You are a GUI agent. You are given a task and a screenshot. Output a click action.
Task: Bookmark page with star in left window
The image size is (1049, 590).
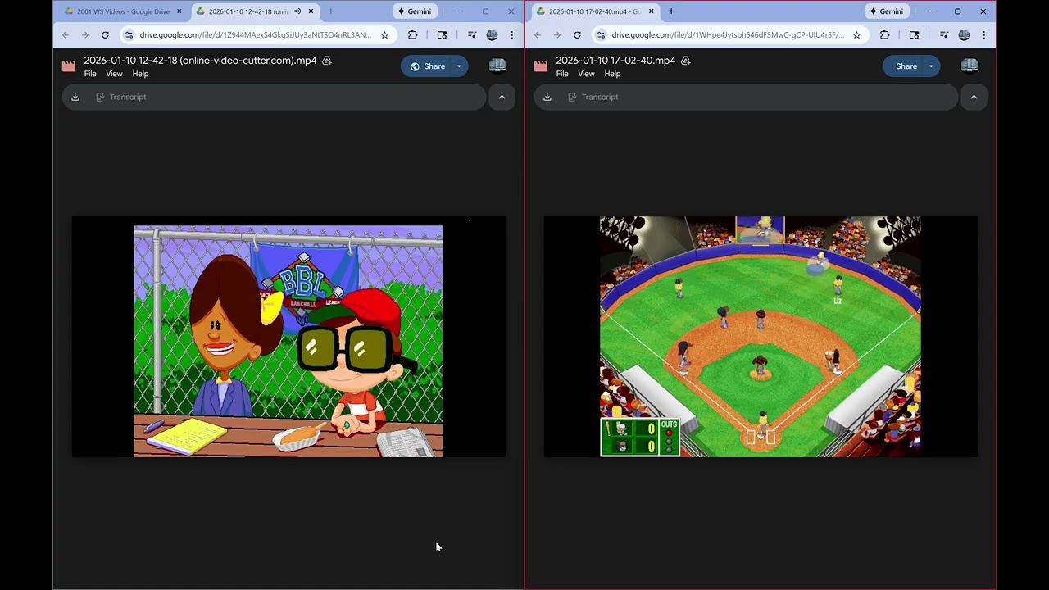click(x=384, y=35)
